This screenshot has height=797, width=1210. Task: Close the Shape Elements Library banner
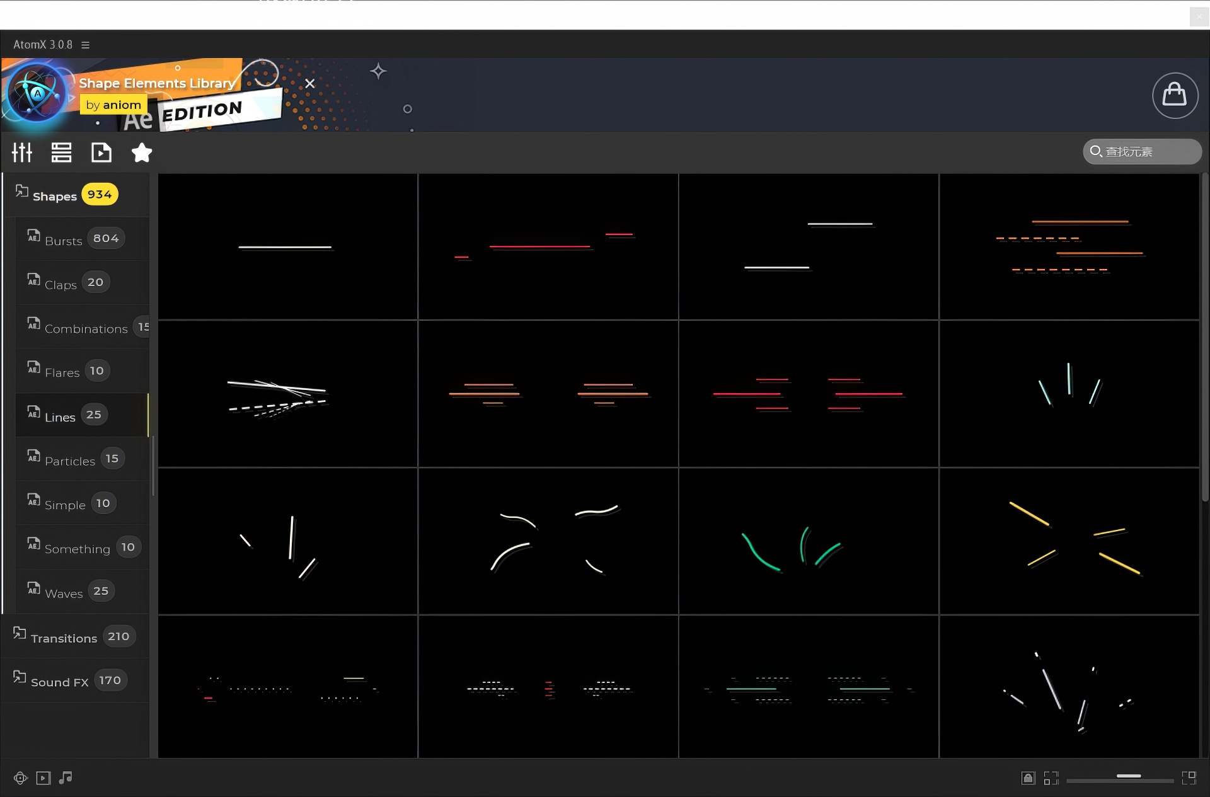pos(309,83)
